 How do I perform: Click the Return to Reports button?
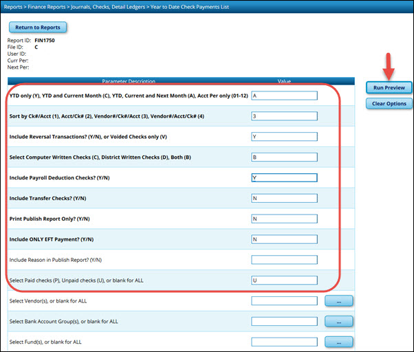point(38,27)
